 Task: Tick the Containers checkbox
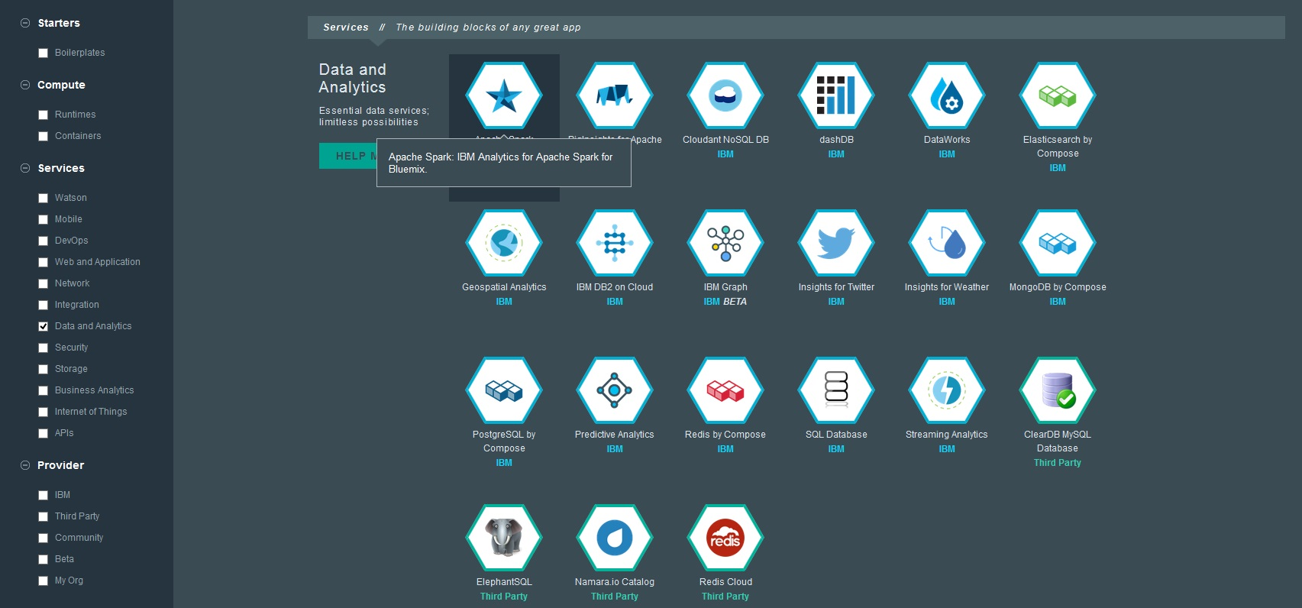[44, 137]
